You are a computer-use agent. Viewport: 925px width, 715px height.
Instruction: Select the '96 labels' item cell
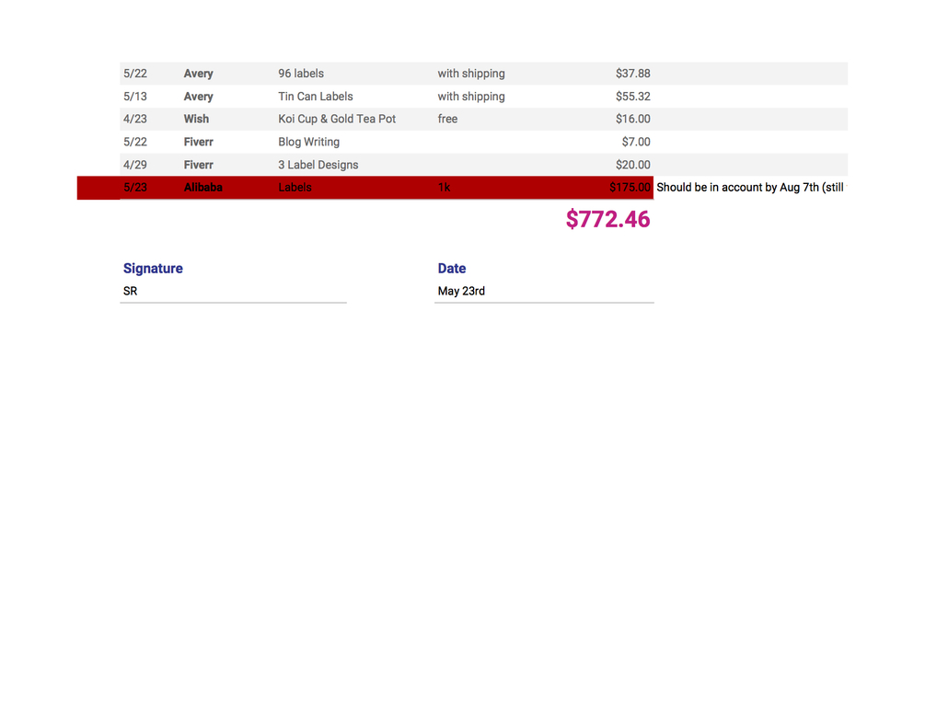[x=301, y=74]
